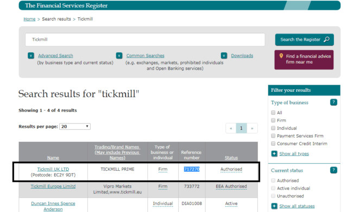Check the Firm filter checkbox
This screenshot has width=353, height=212.
click(x=273, y=120)
